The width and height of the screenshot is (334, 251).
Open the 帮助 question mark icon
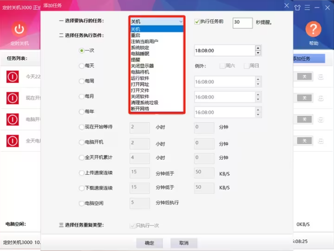313,29
